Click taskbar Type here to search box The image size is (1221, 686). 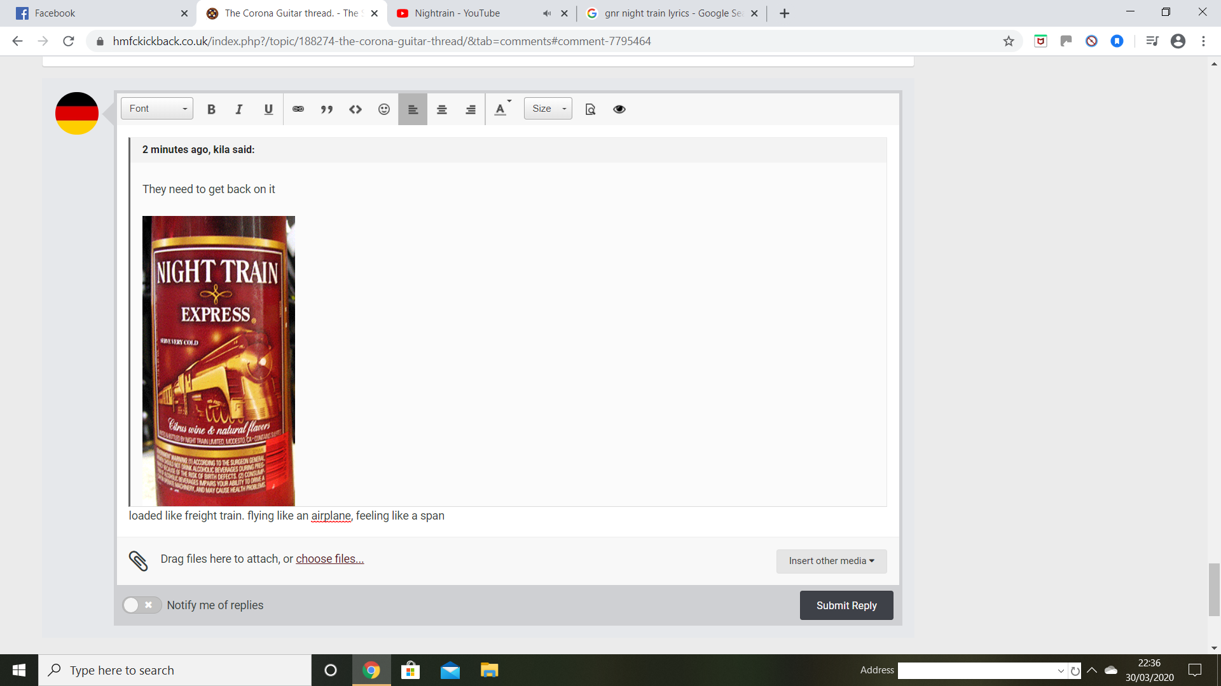click(x=175, y=670)
